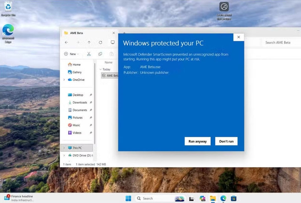Click the Paste icon in toolbar
Screen dimensions: 301x203
pos(111,54)
